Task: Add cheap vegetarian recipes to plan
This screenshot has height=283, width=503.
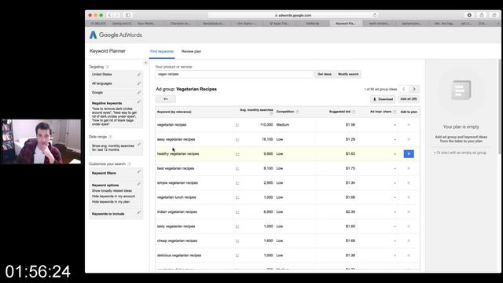Action: click(x=409, y=241)
